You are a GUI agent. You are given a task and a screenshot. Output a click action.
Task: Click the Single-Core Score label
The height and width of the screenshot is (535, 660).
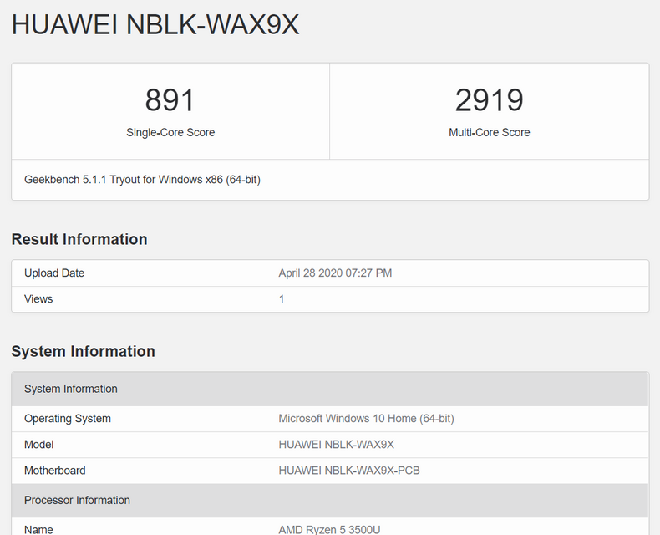[x=170, y=132]
